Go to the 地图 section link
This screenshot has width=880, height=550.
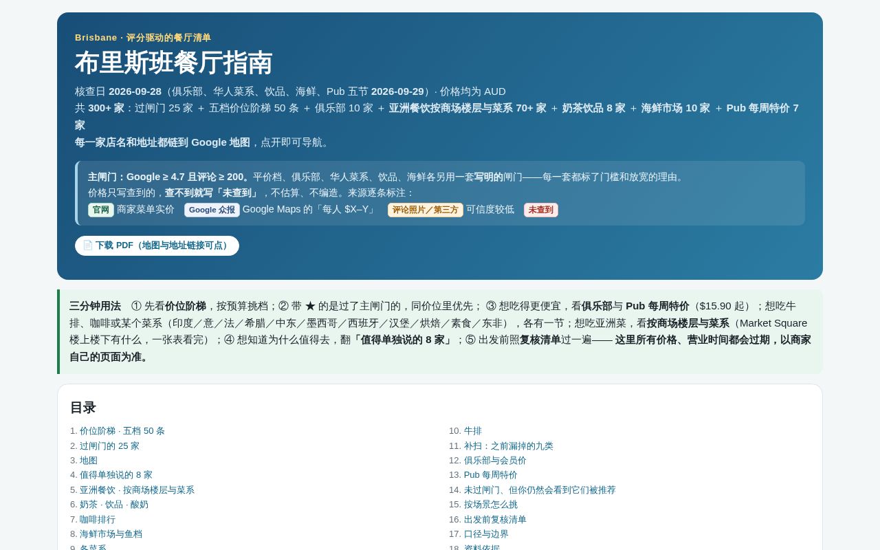tap(89, 461)
